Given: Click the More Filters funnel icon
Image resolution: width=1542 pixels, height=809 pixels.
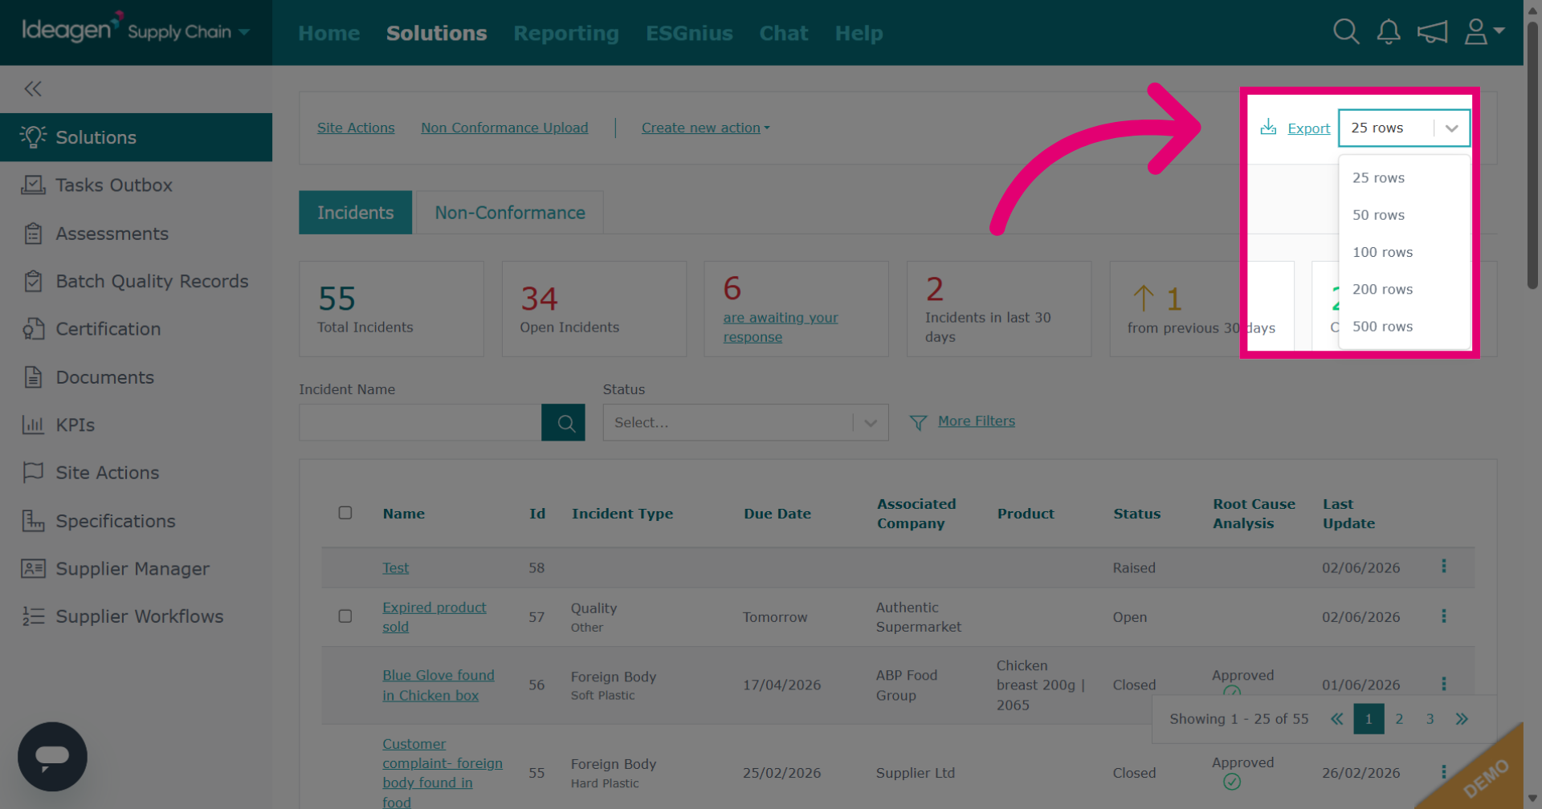Looking at the screenshot, I should coord(918,422).
